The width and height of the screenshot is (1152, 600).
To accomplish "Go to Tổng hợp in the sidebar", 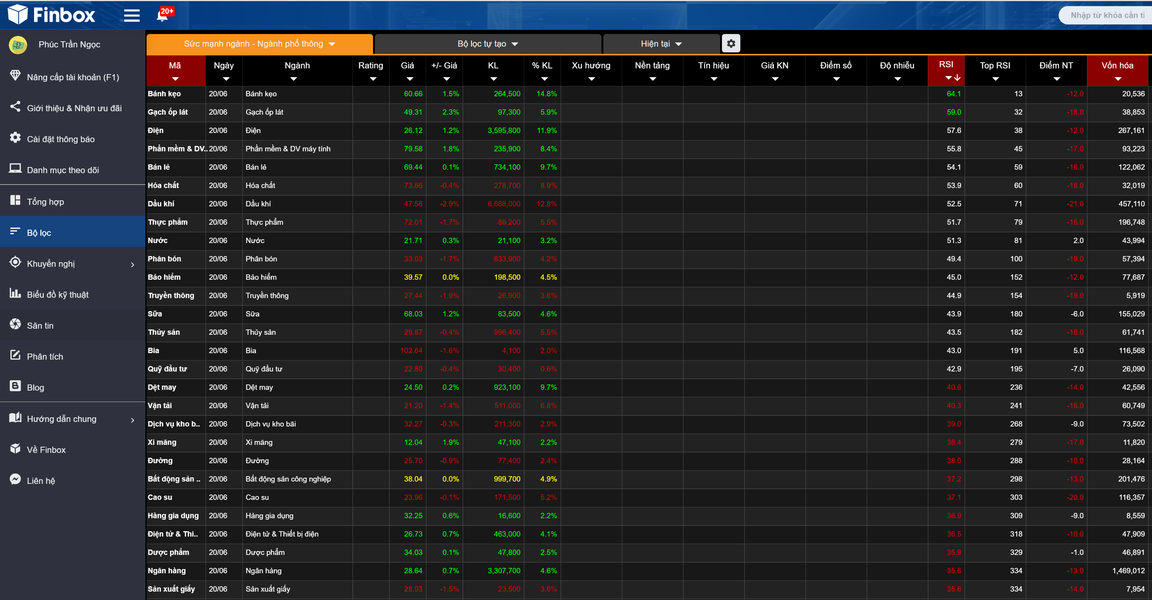I will (x=45, y=201).
